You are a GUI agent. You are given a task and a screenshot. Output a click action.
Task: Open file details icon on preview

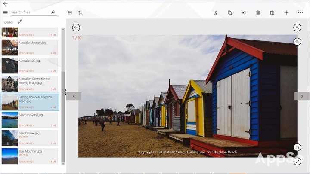(x=297, y=147)
